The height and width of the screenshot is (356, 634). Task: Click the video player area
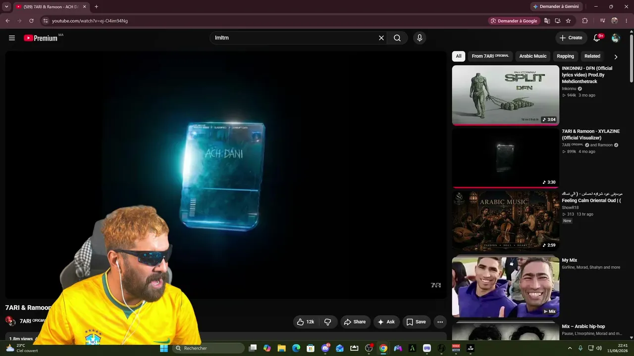click(226, 175)
